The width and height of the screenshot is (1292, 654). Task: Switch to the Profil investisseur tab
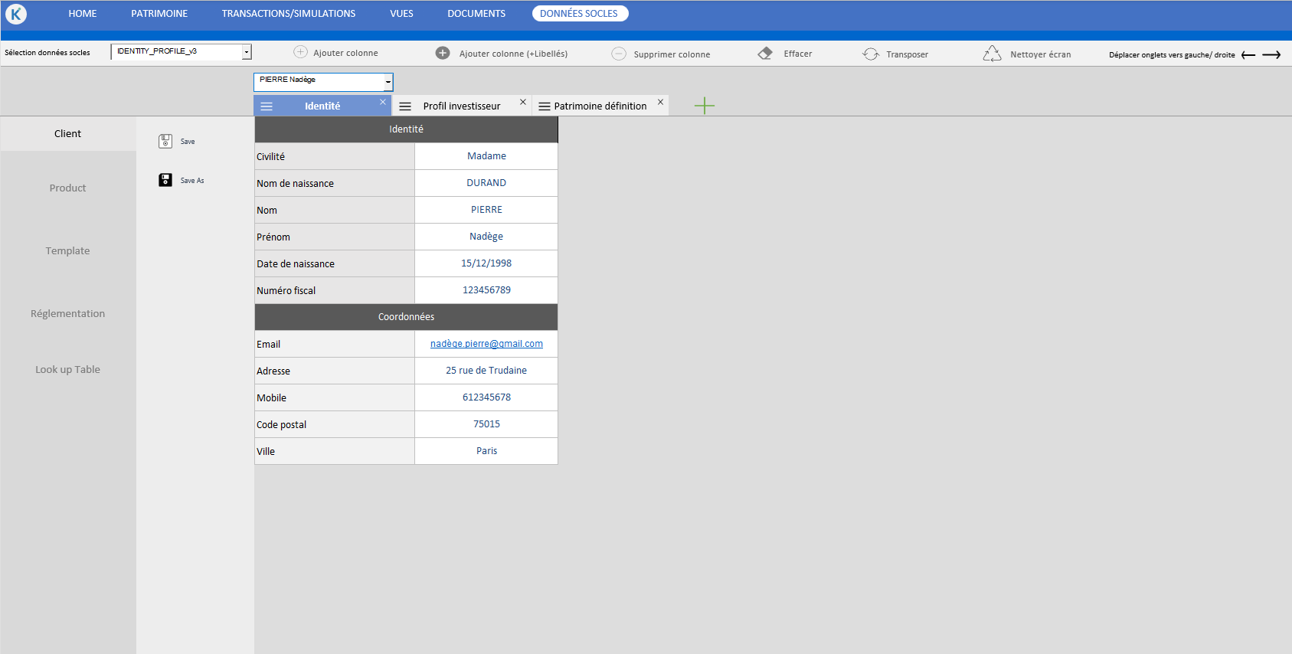coord(461,106)
